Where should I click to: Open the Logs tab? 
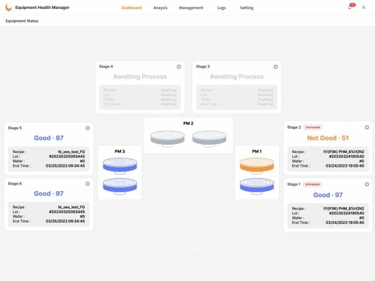point(221,8)
